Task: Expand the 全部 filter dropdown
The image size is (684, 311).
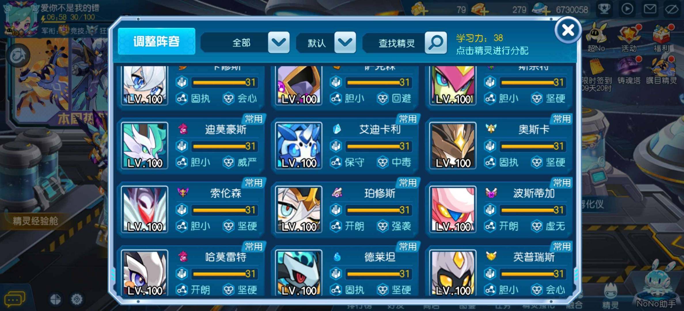Action: [x=278, y=43]
